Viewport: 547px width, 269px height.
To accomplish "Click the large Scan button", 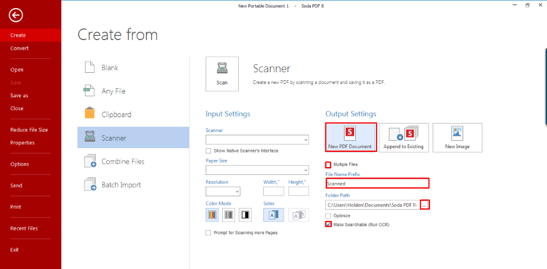I will click(222, 74).
